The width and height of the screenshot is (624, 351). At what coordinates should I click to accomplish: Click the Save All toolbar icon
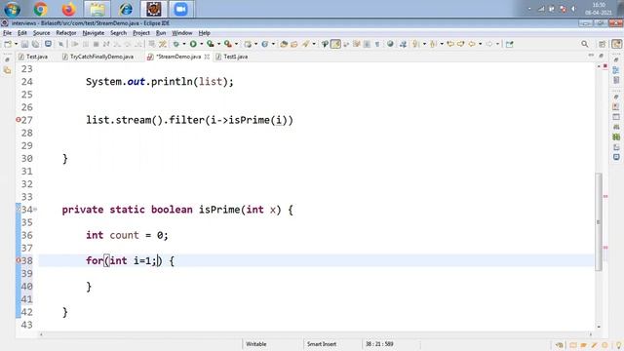pyautogui.click(x=36, y=44)
